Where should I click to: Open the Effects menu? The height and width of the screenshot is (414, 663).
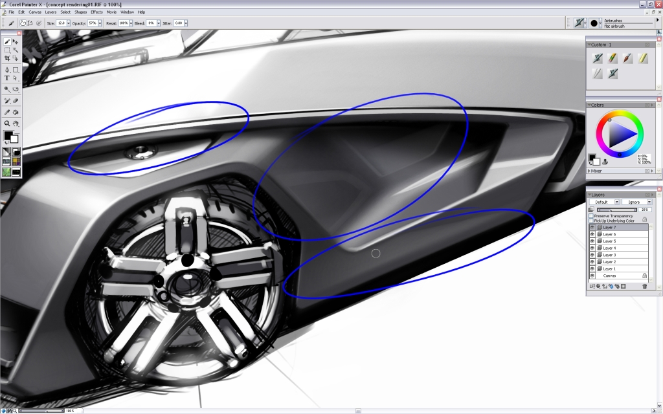(x=96, y=12)
